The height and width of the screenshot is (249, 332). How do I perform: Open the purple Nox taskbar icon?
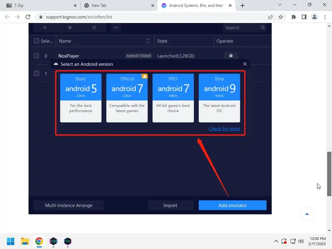point(53,241)
